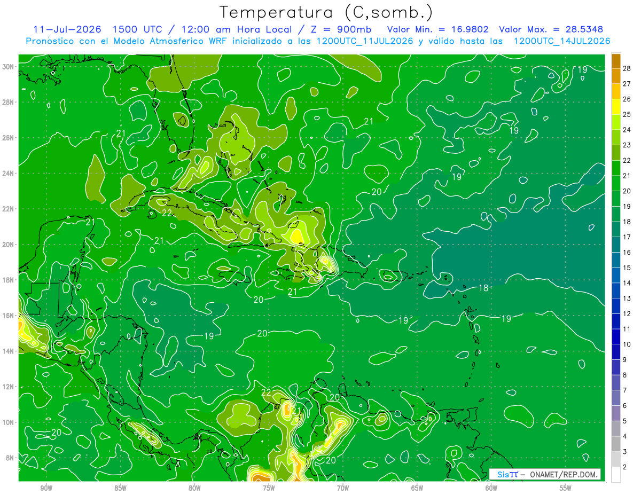
Task: Click the 85W longitude axis label
Action: [120, 488]
